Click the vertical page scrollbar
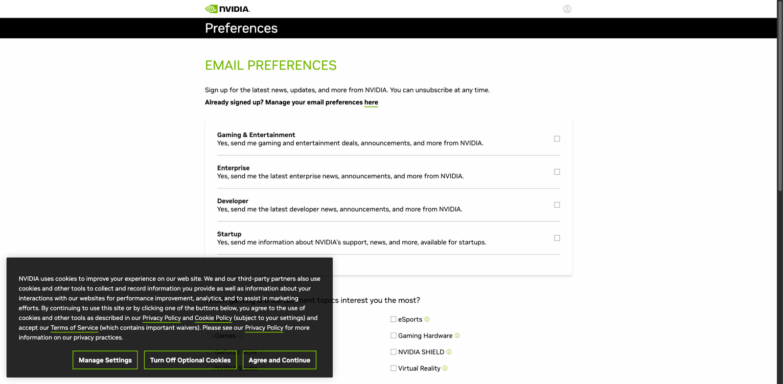 [x=780, y=98]
